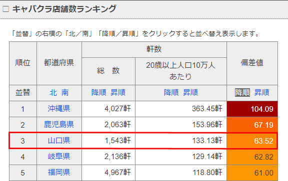Click the orange 67.19 score cell
The image size is (288, 181).
[x=252, y=125]
